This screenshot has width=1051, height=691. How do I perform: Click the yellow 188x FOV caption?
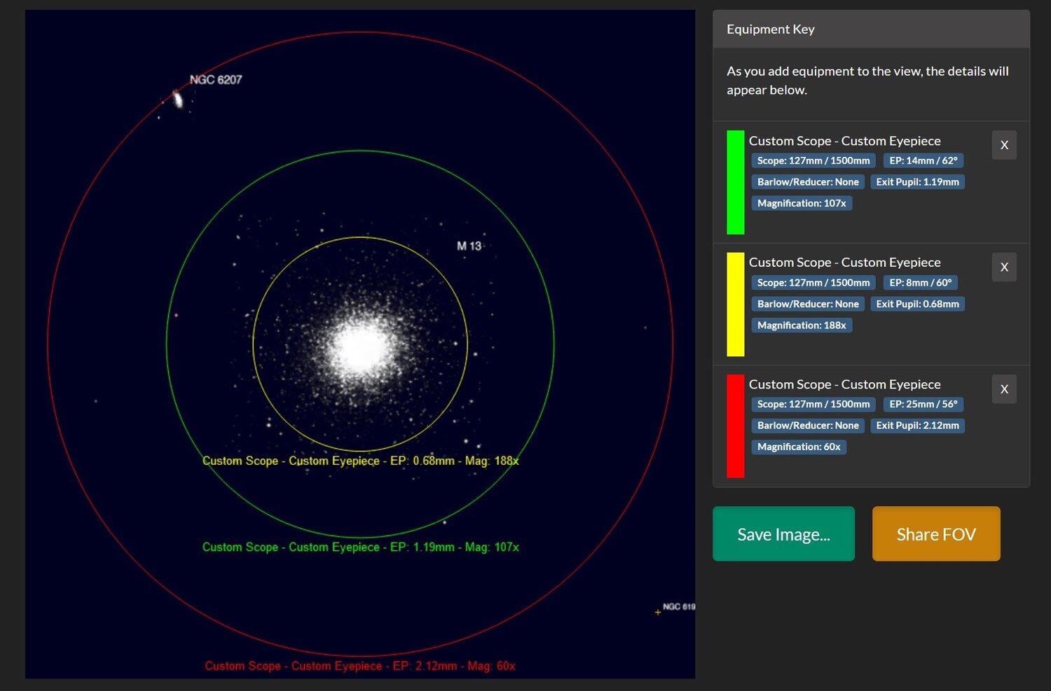pos(361,461)
